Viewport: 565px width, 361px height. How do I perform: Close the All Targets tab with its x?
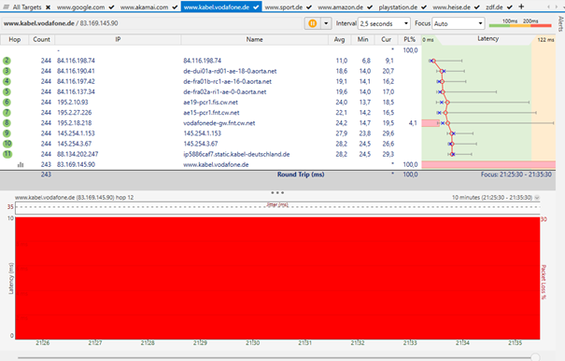click(x=48, y=7)
